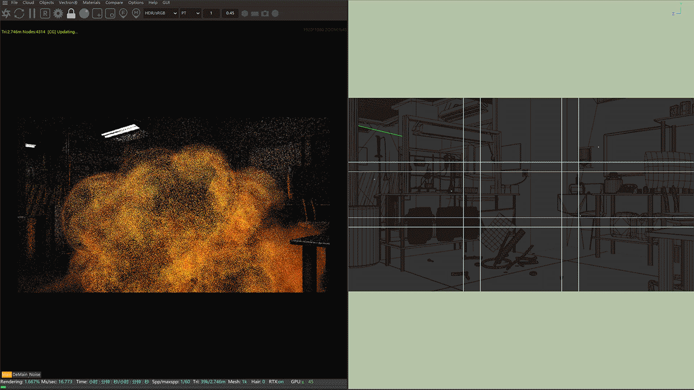Open the Materials menu

[x=92, y=3]
